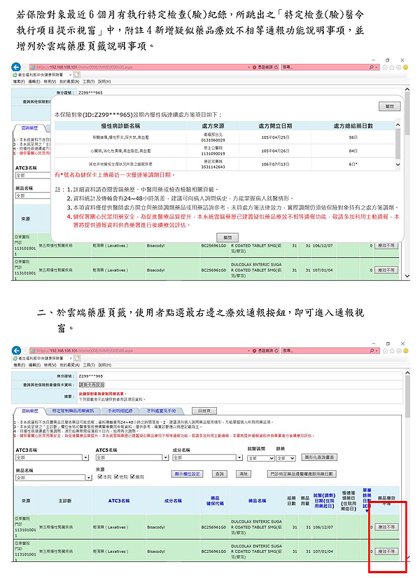
Task: Click 105年04月25日 cell in popup table
Action: tap(275, 137)
